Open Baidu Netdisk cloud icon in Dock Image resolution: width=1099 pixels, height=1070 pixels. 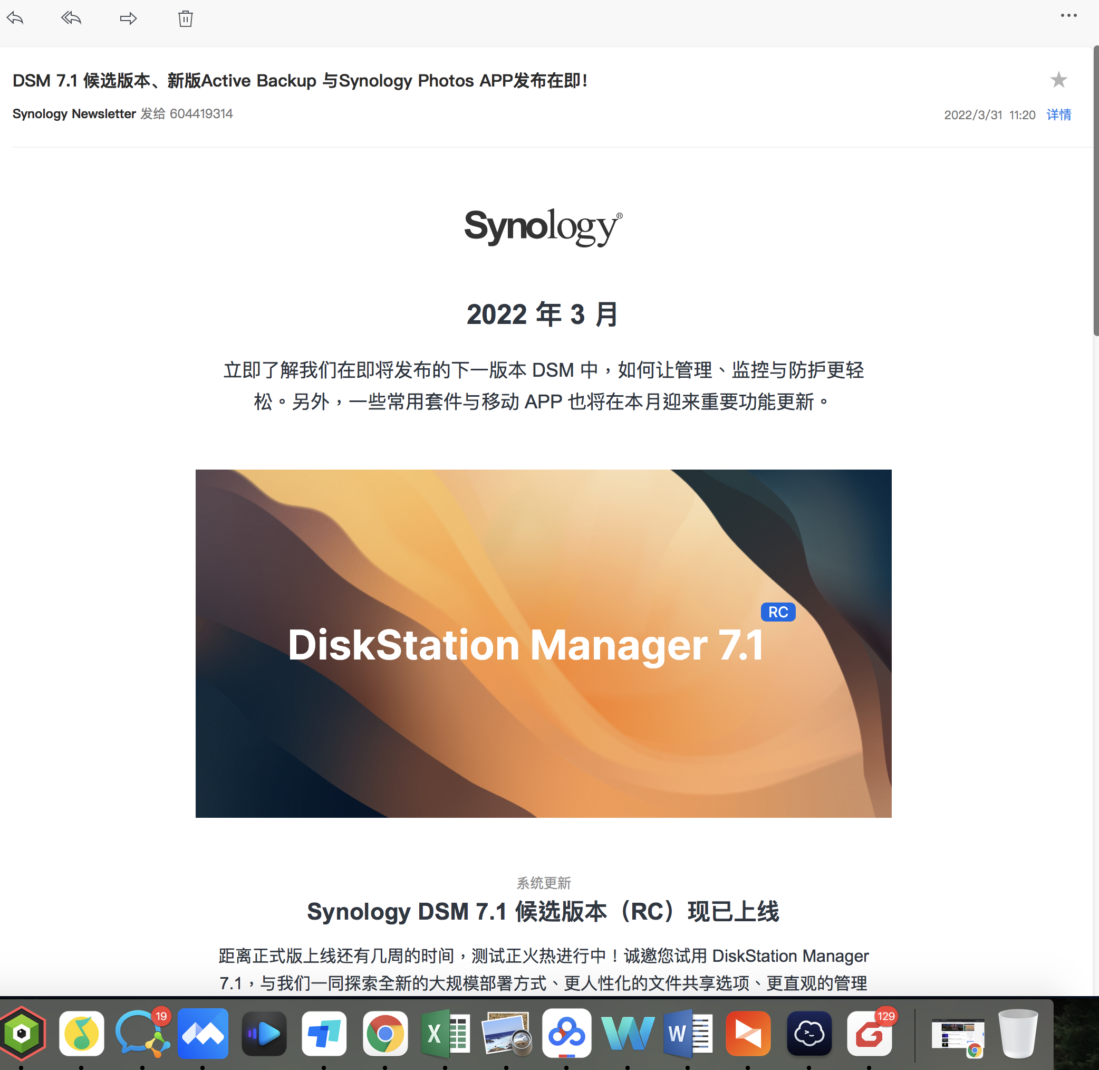(x=566, y=1034)
